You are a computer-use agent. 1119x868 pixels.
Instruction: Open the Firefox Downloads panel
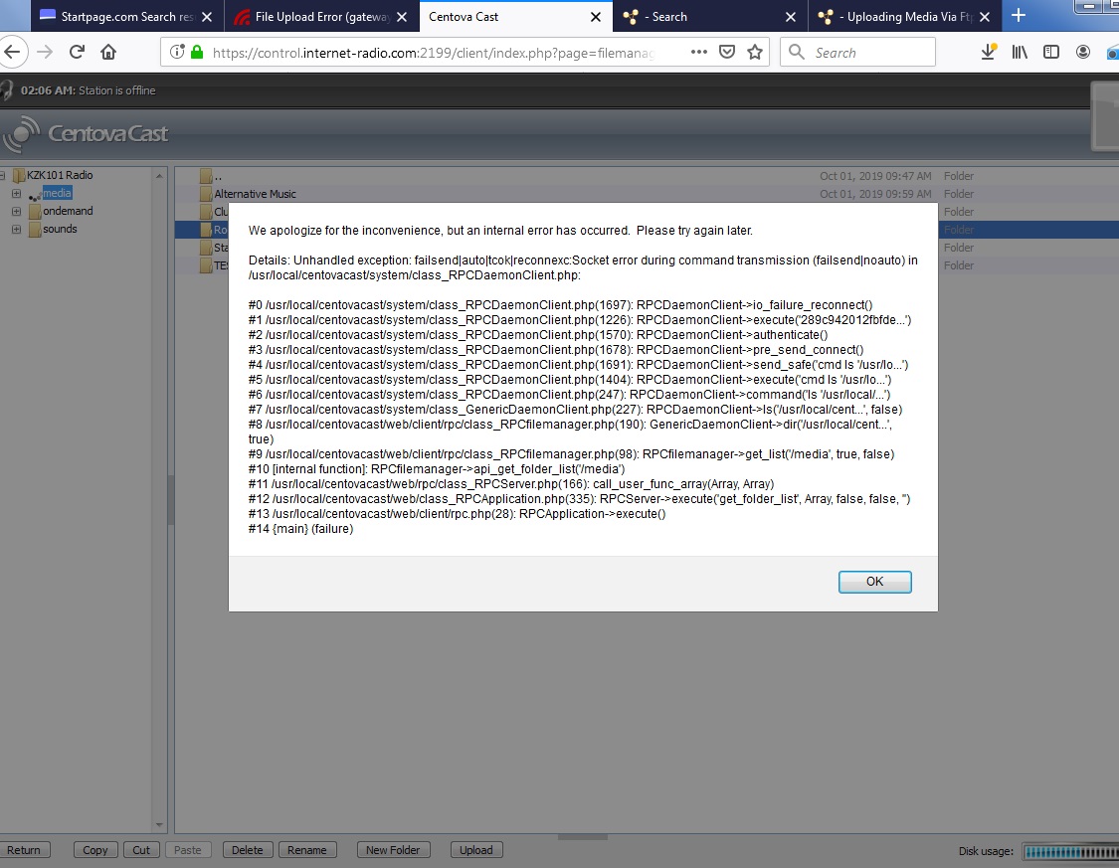click(x=988, y=52)
